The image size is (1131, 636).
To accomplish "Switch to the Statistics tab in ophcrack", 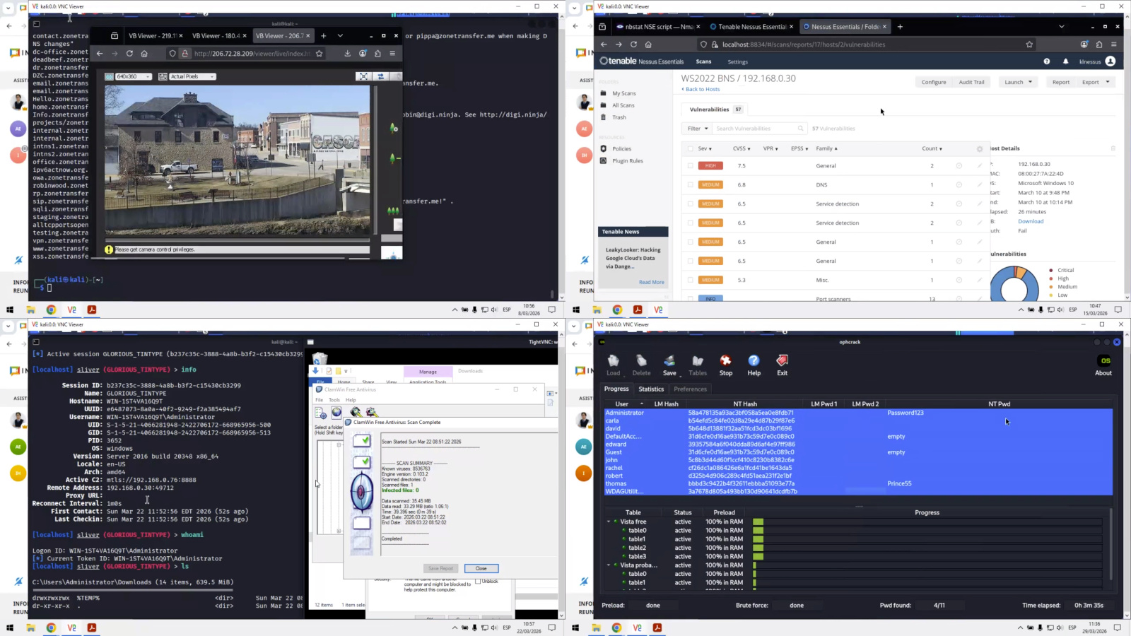I will [651, 389].
